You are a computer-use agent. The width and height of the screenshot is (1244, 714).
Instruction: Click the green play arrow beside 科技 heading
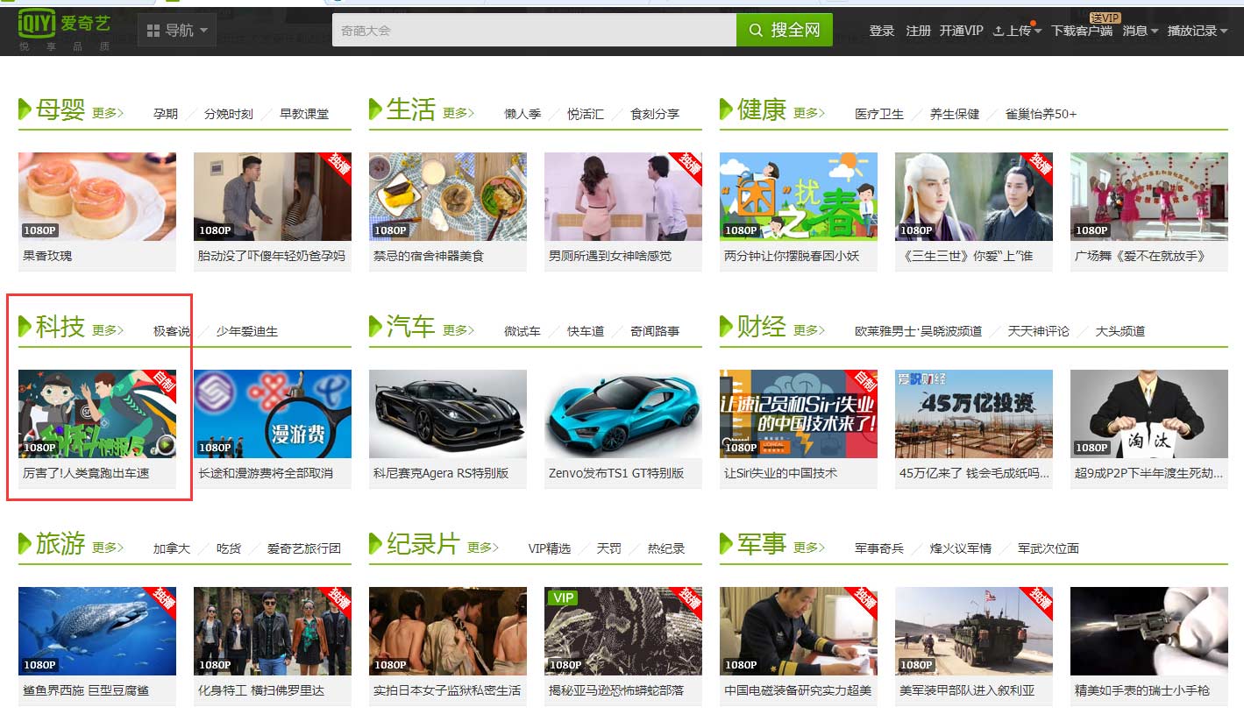click(25, 327)
